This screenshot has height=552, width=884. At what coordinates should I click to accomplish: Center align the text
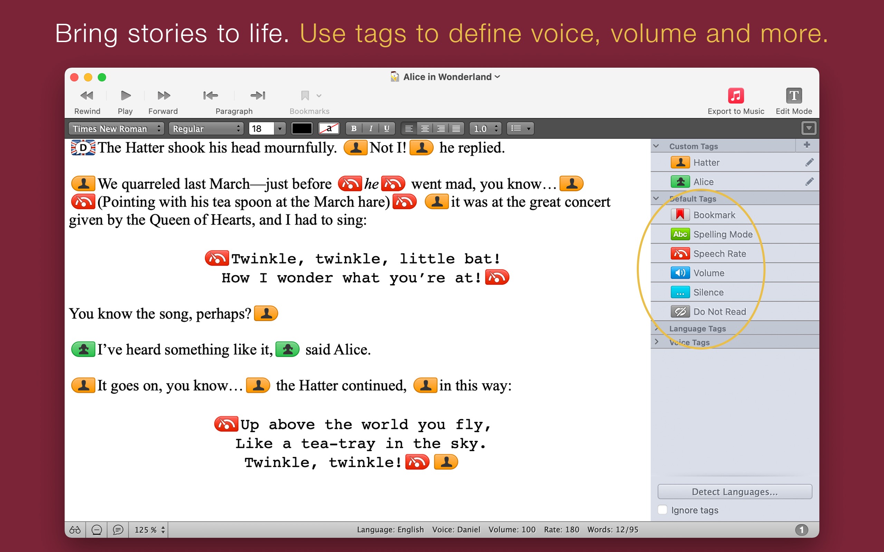click(424, 128)
